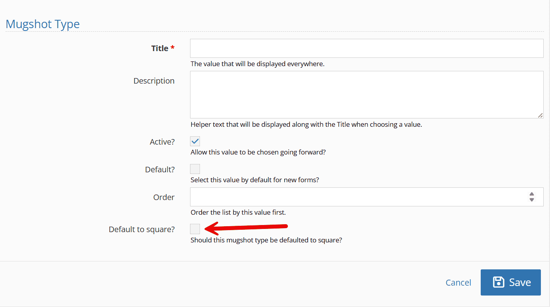Click the Mugshot Type heading

click(43, 24)
